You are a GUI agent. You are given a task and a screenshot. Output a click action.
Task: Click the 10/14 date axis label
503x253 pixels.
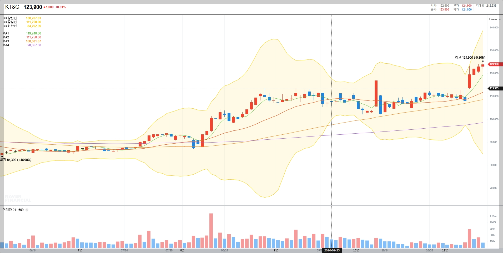pos(385,251)
